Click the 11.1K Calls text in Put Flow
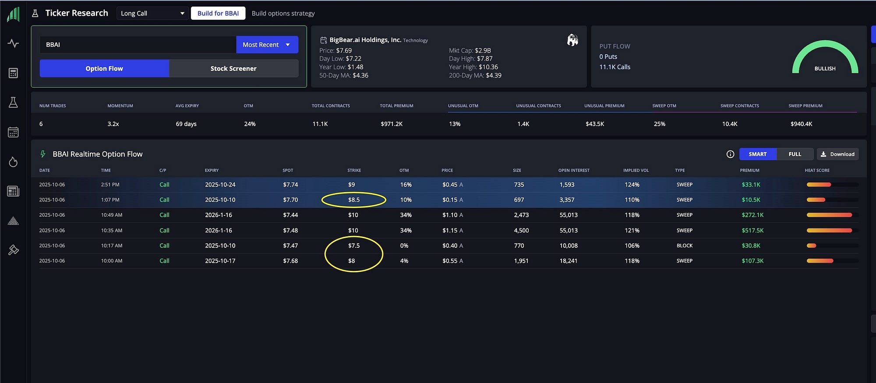Viewport: 876px width, 383px height. 615,67
